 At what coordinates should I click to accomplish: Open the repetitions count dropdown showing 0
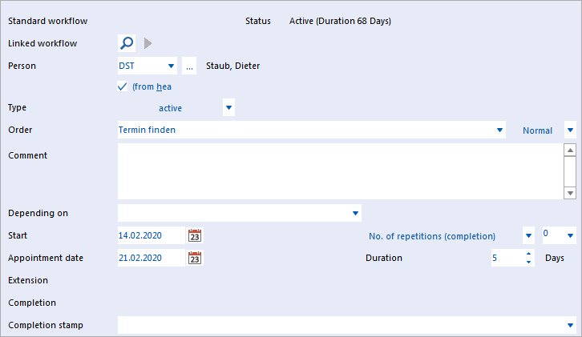coord(570,235)
